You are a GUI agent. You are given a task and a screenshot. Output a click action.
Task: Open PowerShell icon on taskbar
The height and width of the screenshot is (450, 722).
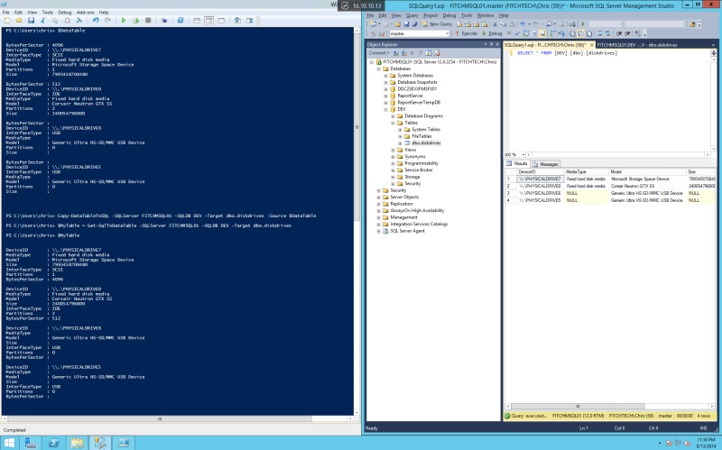[54, 443]
